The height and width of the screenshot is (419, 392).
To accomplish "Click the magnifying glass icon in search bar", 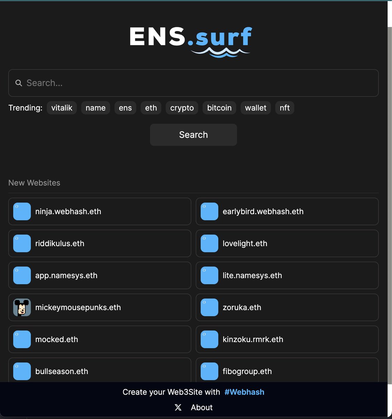I will 18,83.
